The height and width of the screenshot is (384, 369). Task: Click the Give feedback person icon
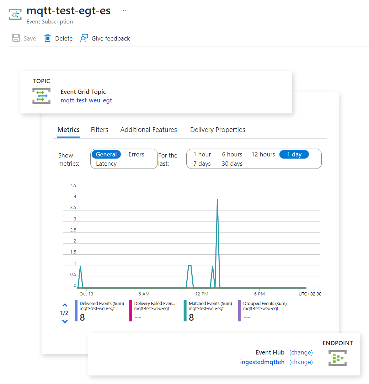[x=84, y=38]
